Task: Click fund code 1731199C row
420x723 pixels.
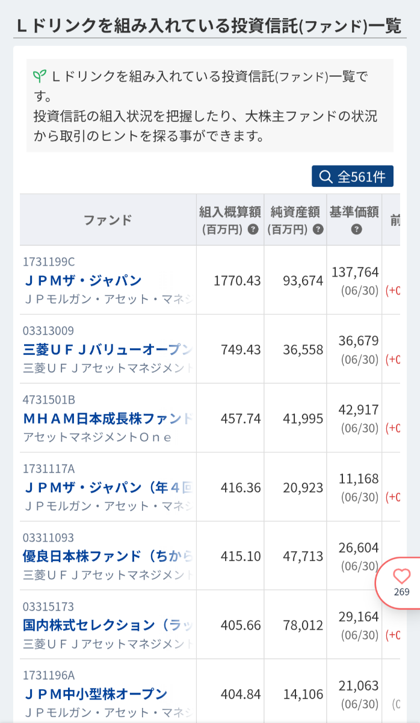Action: coord(49,262)
